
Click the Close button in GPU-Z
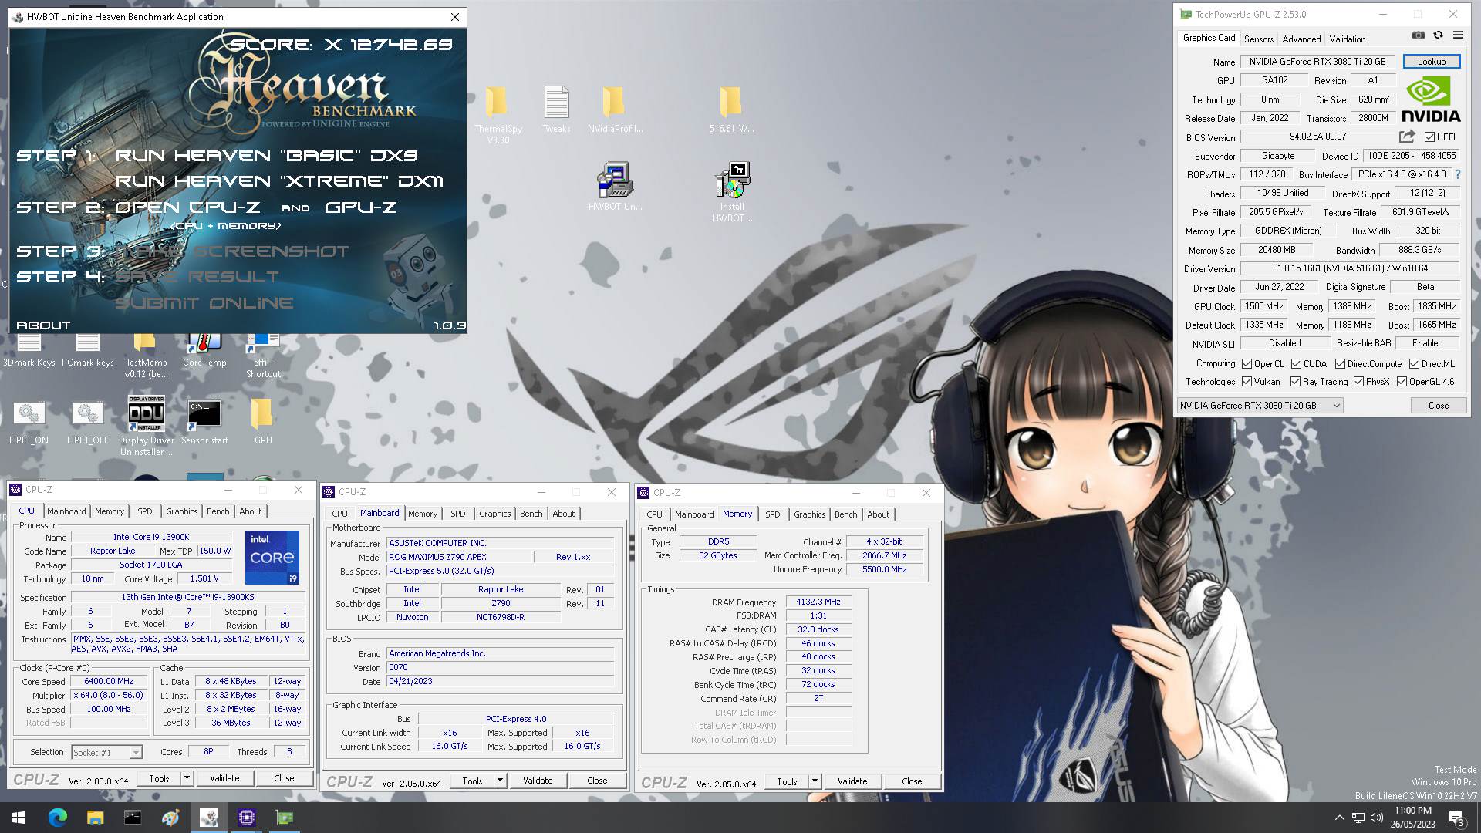pos(1438,405)
